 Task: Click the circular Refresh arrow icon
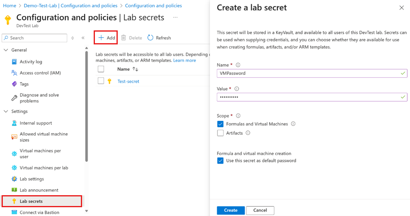[x=151, y=38]
